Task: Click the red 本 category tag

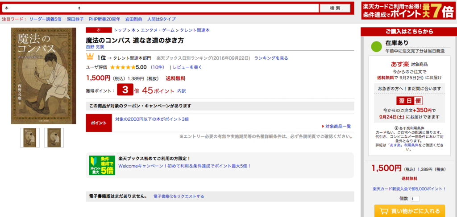Action: pyautogui.click(x=99, y=30)
